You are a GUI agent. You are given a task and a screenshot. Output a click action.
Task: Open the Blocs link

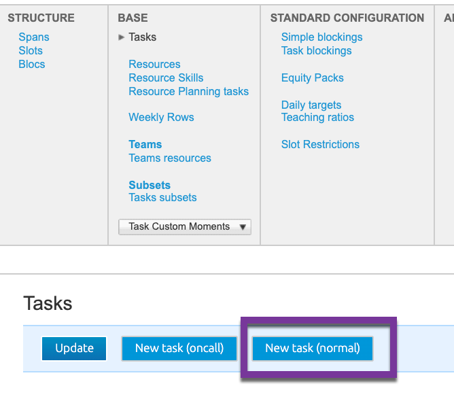tap(32, 65)
